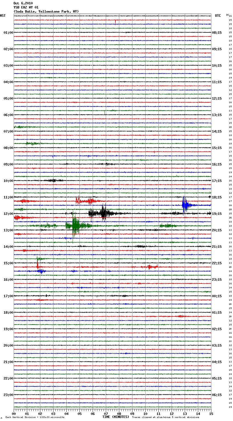This screenshot has width=233, height=421.
Task: Select the MST time label "01:00"
Action: pyautogui.click(x=8, y=33)
